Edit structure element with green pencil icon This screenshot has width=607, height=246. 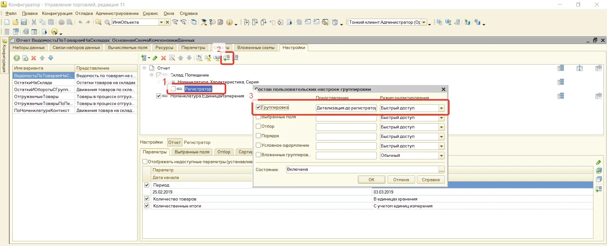tap(155, 58)
